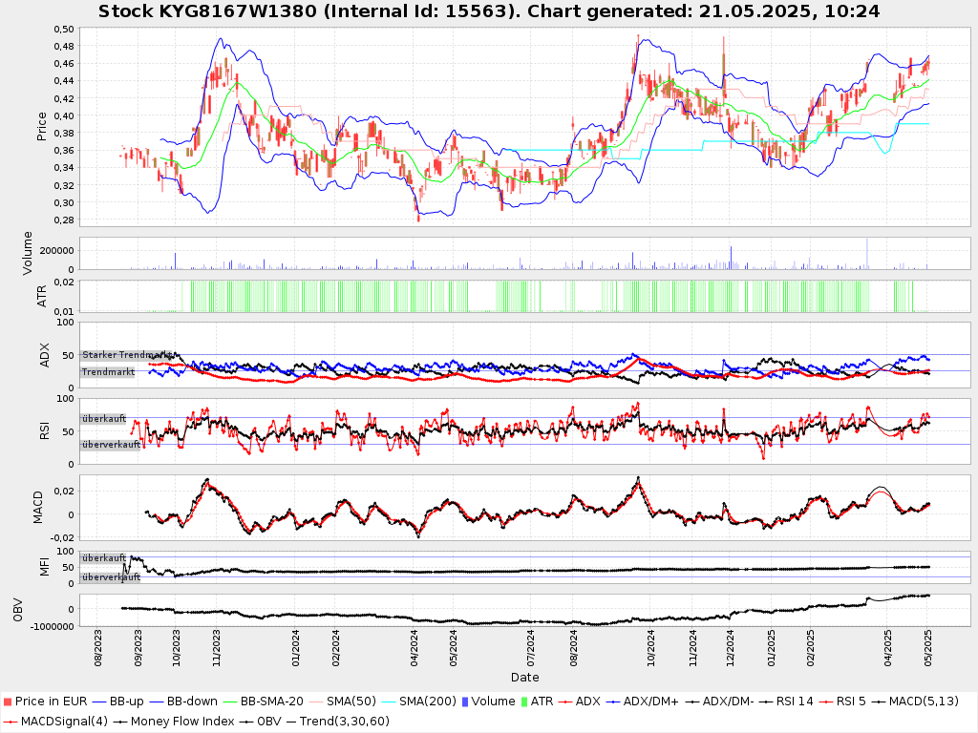Click the Volume axis label on the left
This screenshot has height=733, width=978.
pos(28,253)
